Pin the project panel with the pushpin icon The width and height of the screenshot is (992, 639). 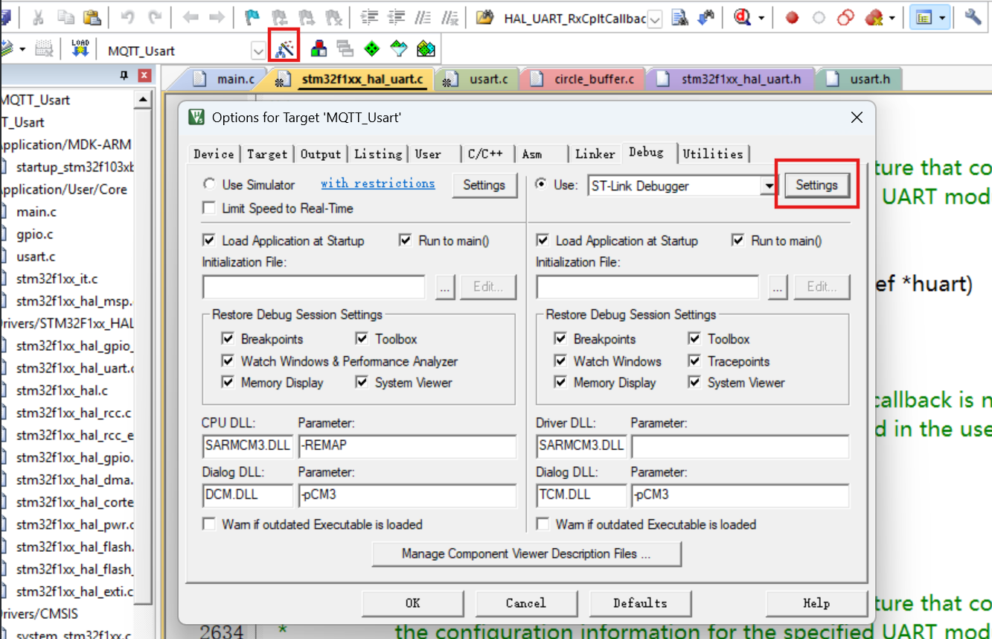(124, 75)
